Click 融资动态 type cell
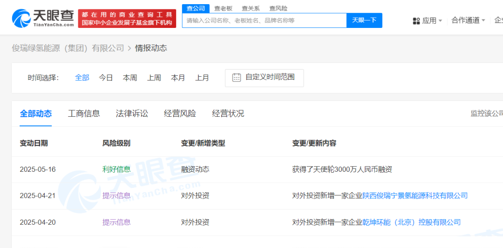 click(195, 169)
